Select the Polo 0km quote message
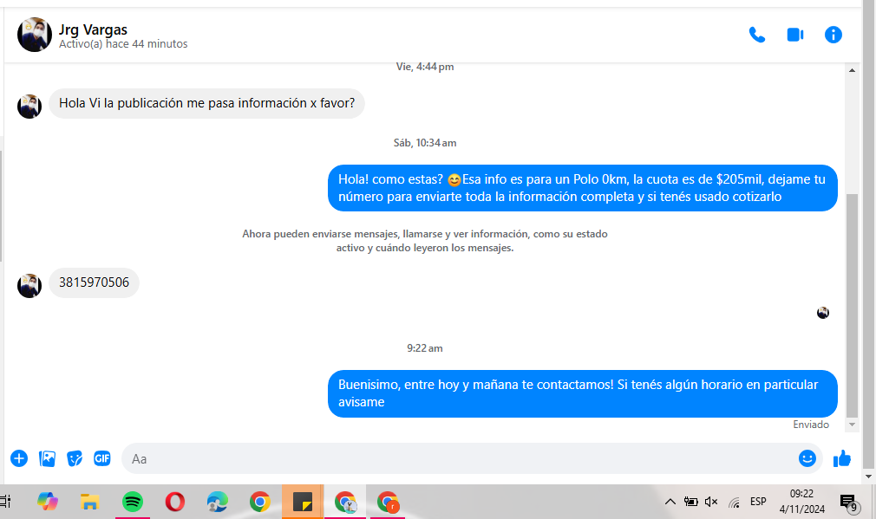This screenshot has height=519, width=876. (583, 188)
